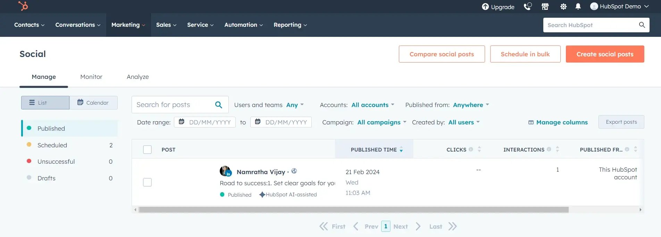The image size is (661, 237).
Task: Click the table horizontal scrollbar
Action: [353, 210]
